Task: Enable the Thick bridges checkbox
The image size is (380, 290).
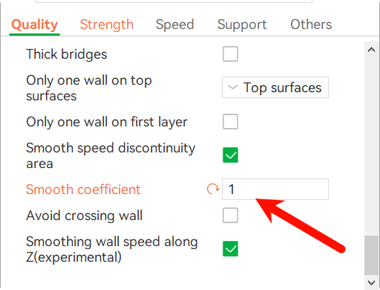Action: pyautogui.click(x=230, y=54)
